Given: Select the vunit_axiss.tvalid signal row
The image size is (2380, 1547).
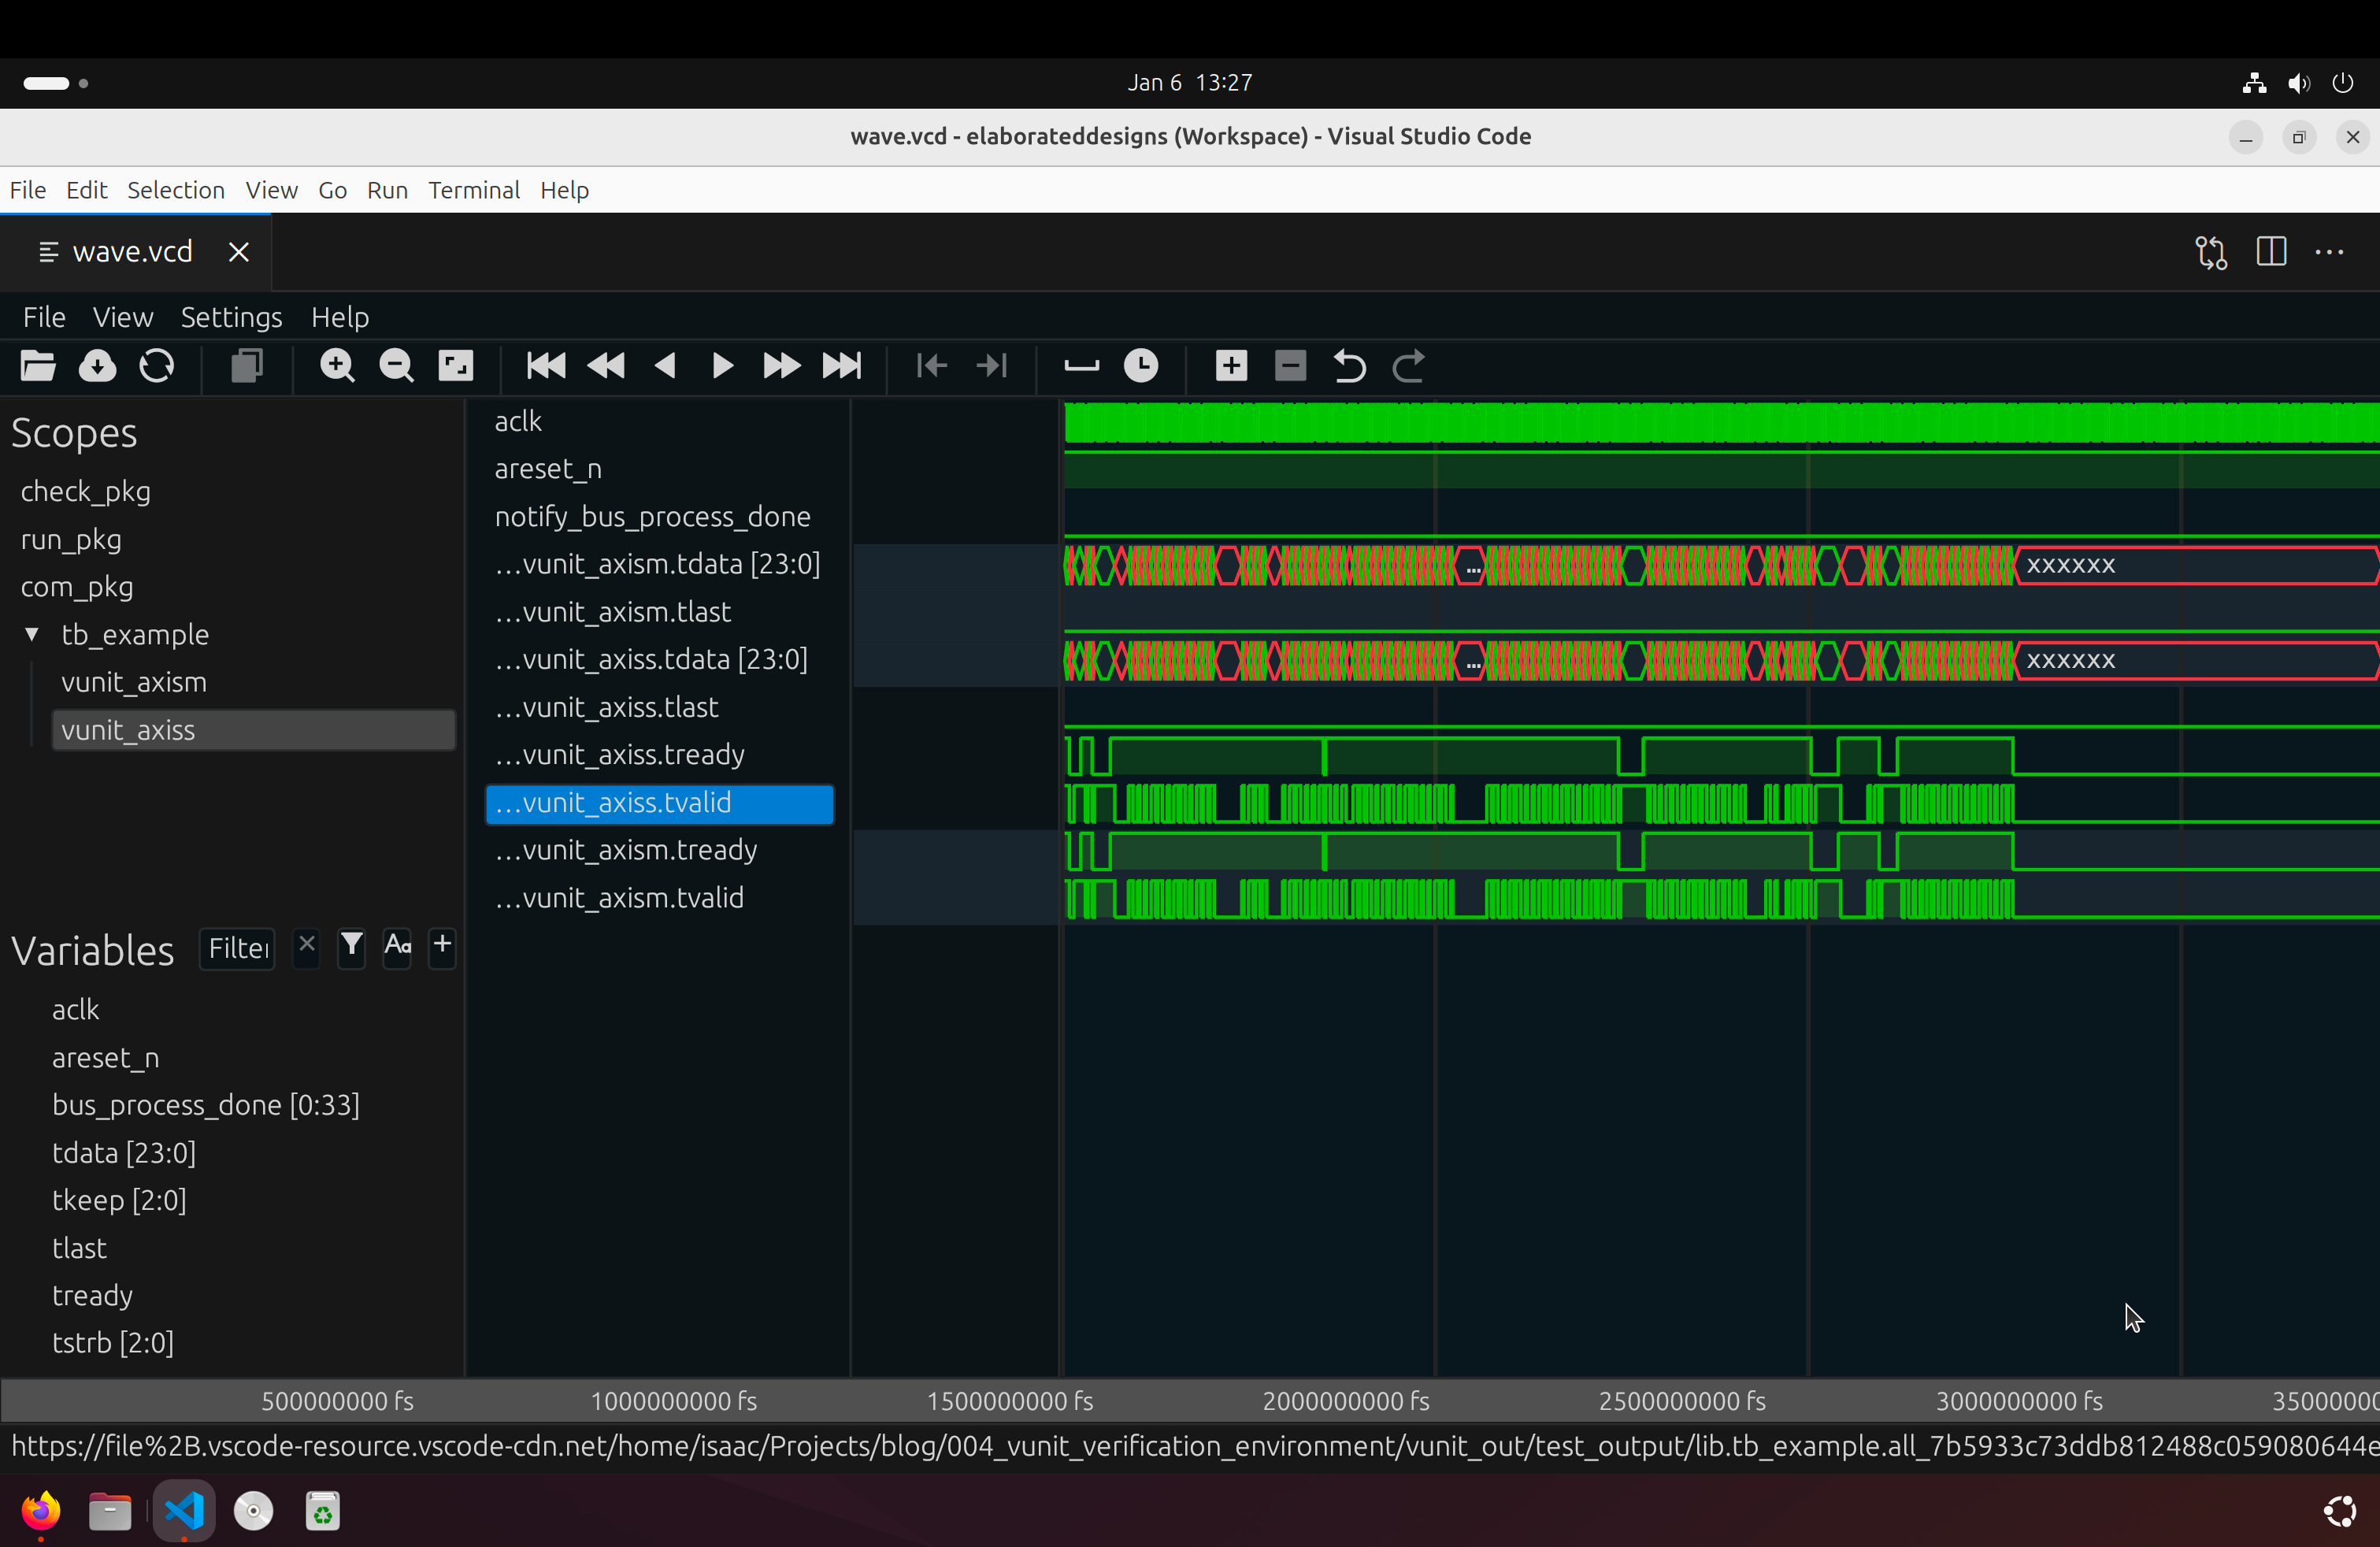Looking at the screenshot, I should (x=660, y=803).
